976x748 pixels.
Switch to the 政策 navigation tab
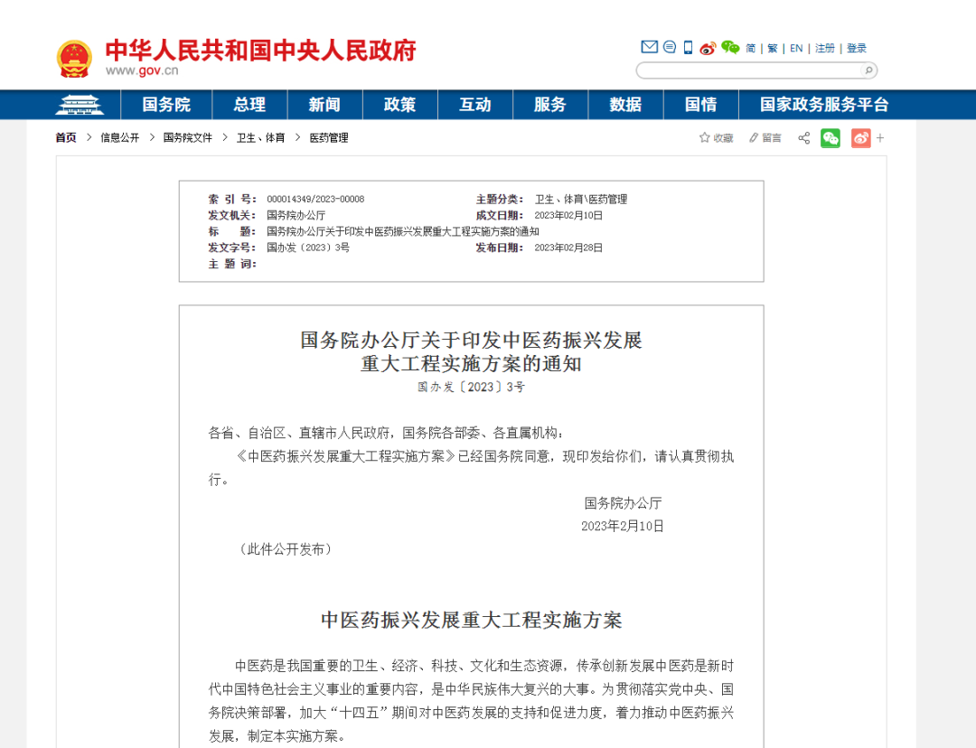pos(399,104)
